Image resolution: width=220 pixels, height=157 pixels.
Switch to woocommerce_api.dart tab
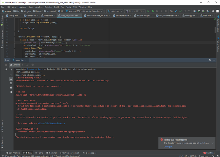97,16
